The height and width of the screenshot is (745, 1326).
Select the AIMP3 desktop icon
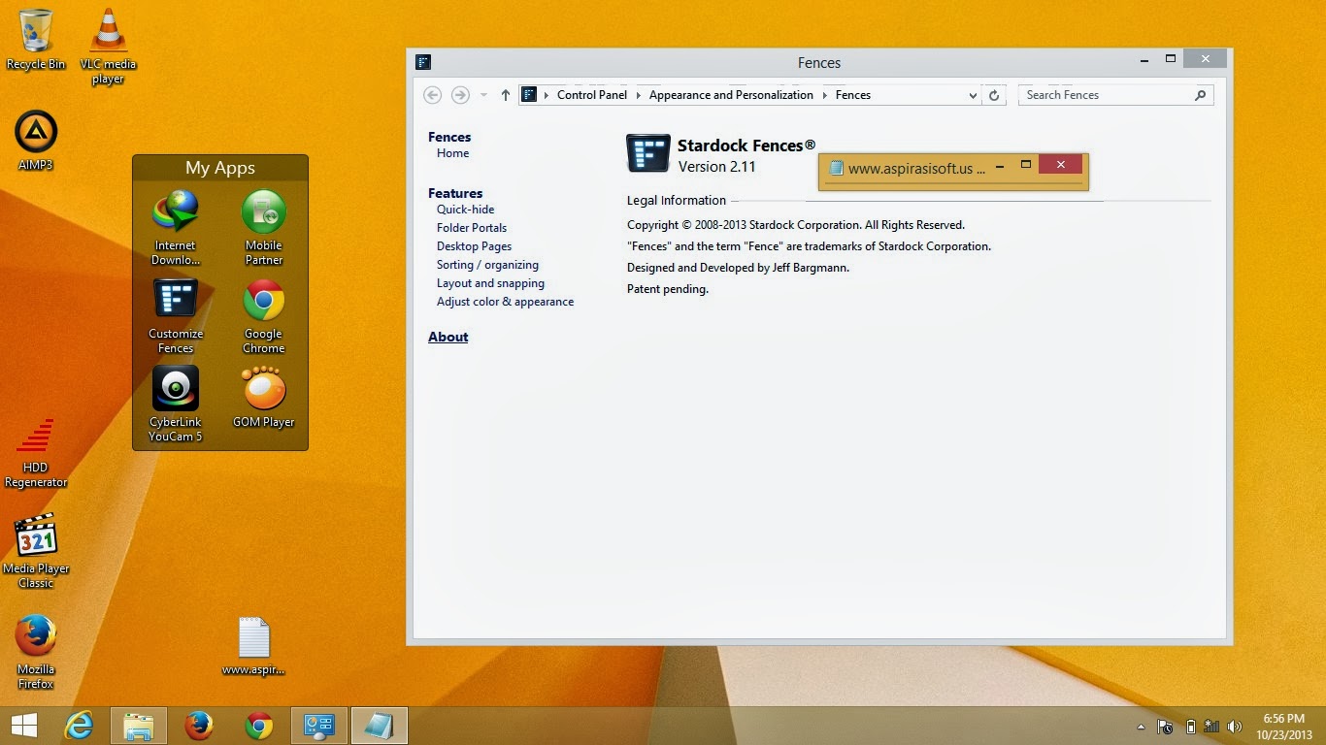36,141
